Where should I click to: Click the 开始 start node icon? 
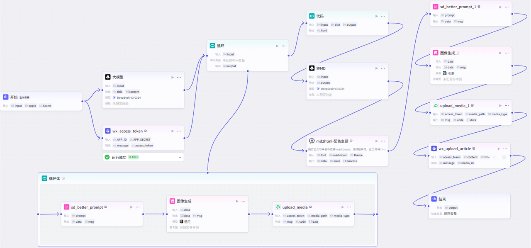click(6, 97)
